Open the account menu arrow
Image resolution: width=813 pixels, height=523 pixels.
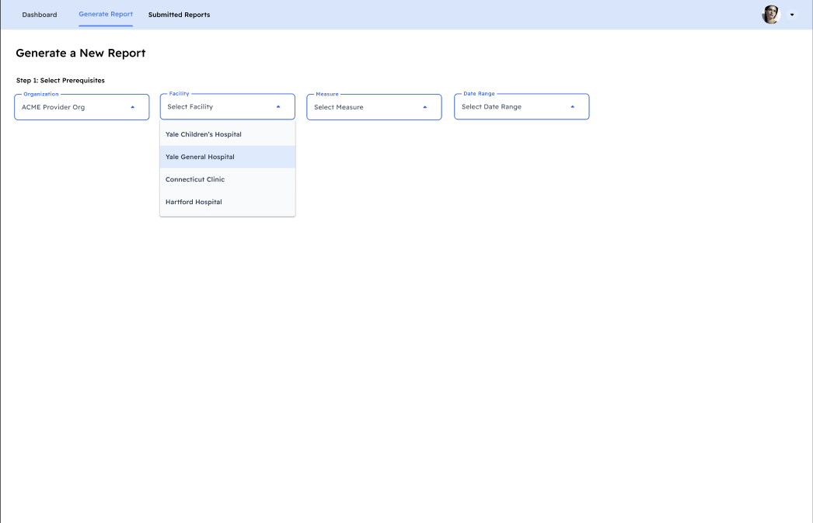click(x=791, y=14)
